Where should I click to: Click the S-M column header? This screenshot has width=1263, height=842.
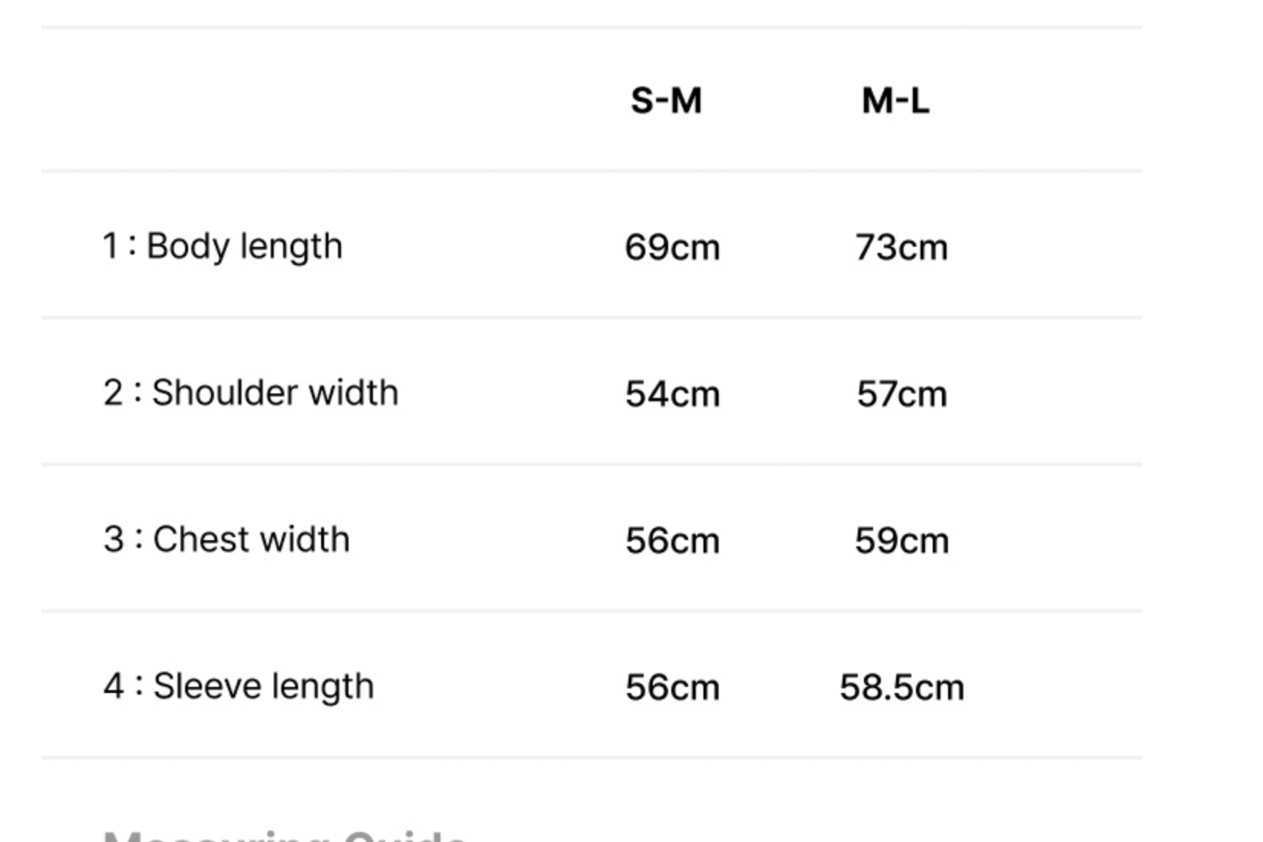666,101
